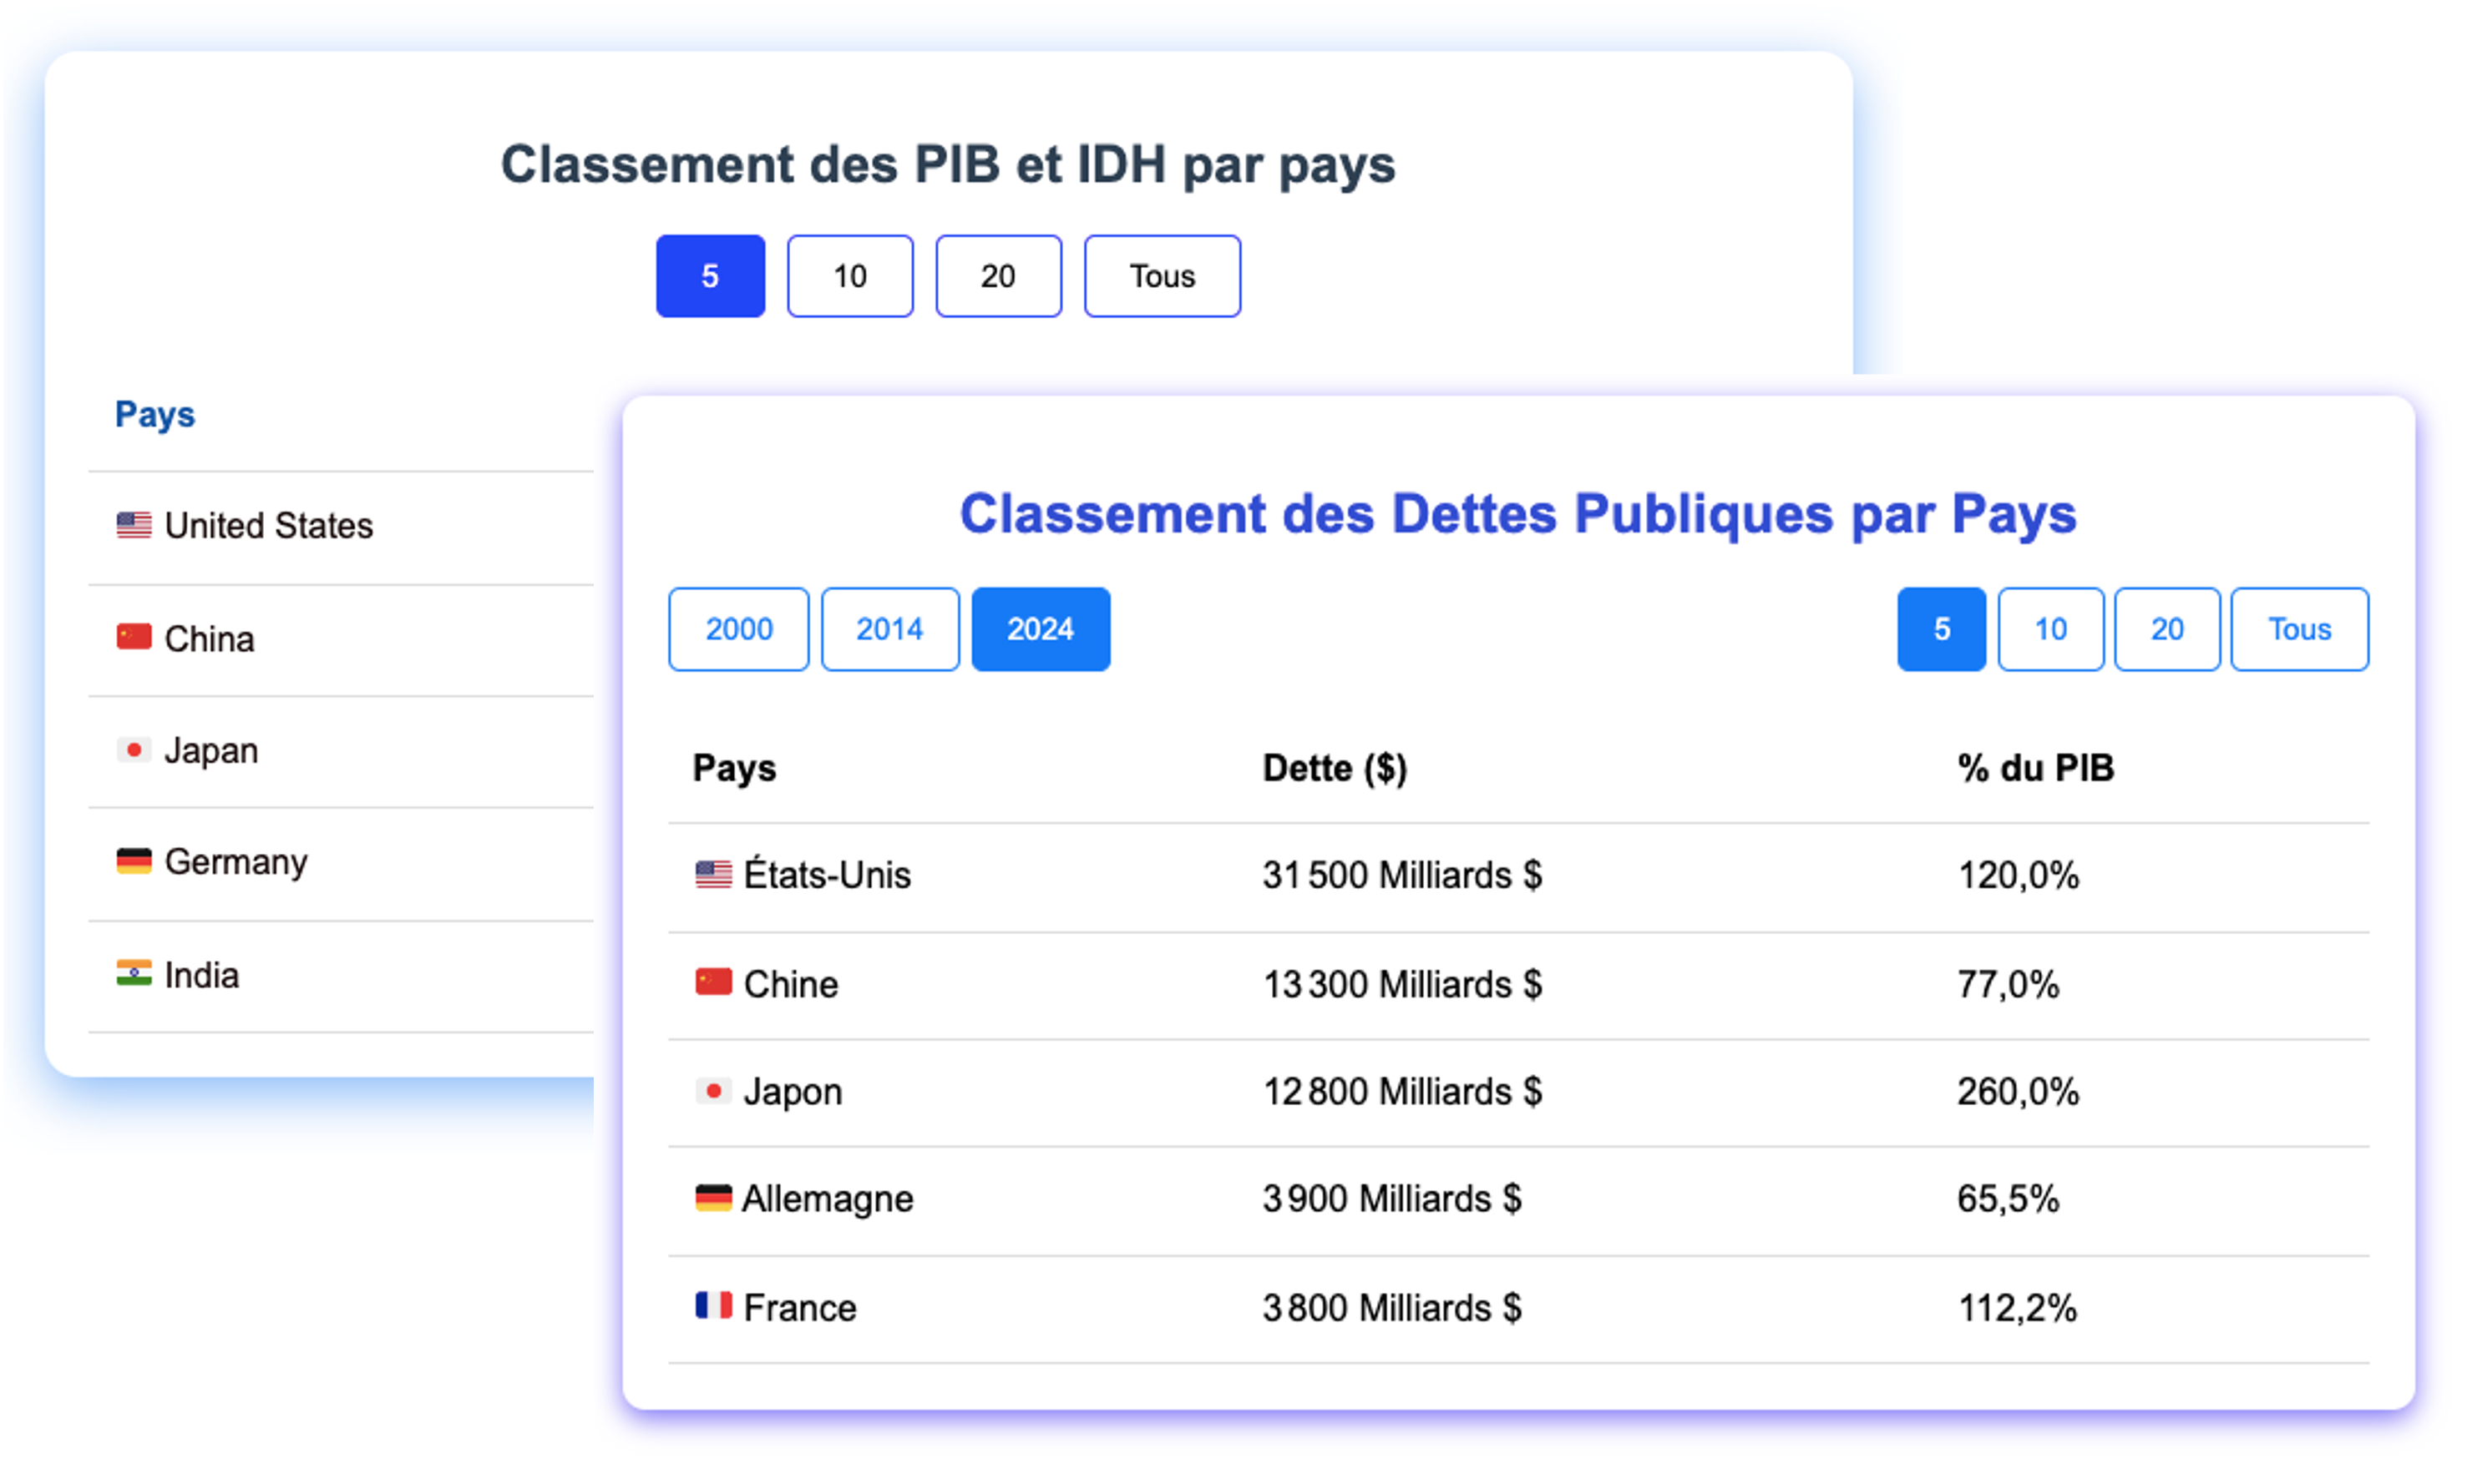Select the Japon row in the debt table

click(x=793, y=1090)
